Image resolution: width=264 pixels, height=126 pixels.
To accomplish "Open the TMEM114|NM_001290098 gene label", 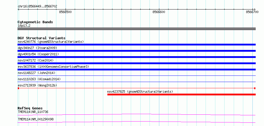I will pos(36,119).
